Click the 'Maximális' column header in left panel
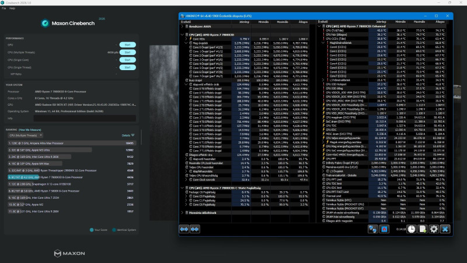The image size is (467, 263). (283, 22)
